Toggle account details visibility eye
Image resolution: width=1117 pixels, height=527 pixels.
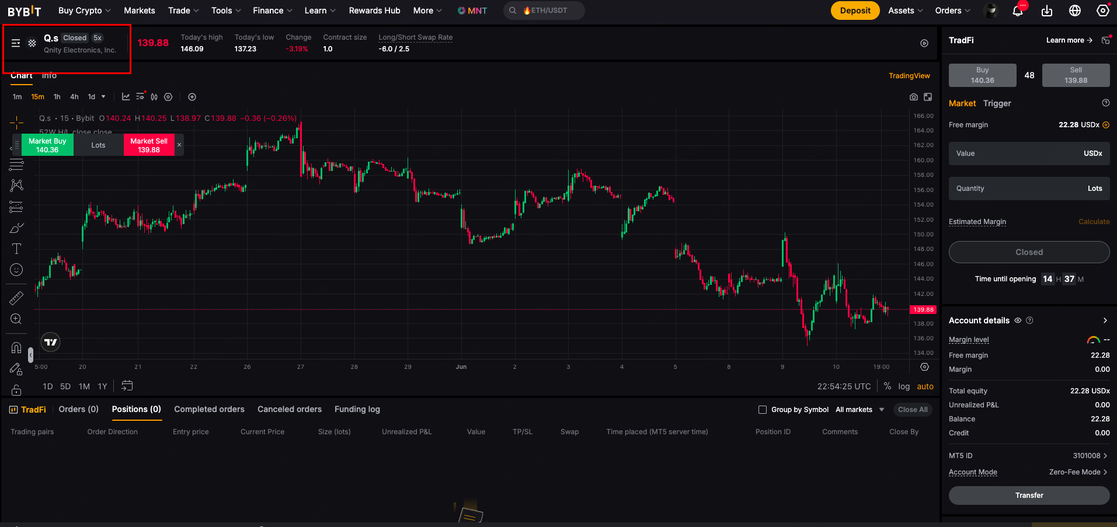point(1018,320)
